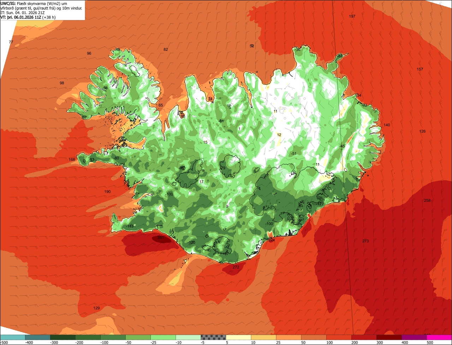Viewport: 452px width, 345px height.
Task: Click the 'VT: þri. 06.01.2026 11Z' valid time
Action: click(x=21, y=17)
